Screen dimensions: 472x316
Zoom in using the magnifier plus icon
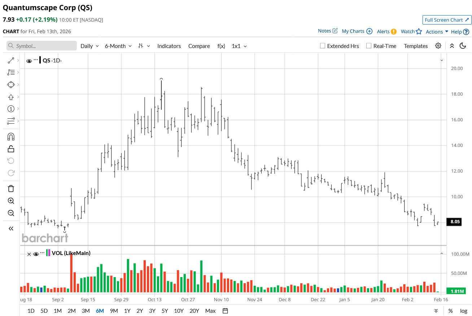(11, 201)
